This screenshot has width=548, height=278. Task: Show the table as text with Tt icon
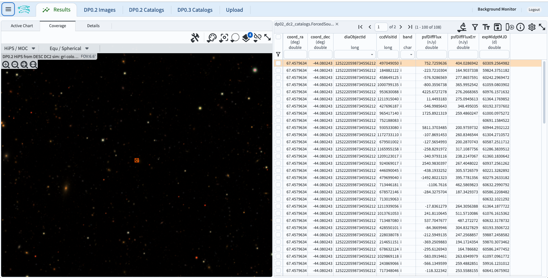pos(486,27)
